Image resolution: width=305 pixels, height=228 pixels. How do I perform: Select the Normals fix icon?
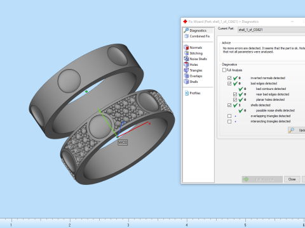(186, 47)
